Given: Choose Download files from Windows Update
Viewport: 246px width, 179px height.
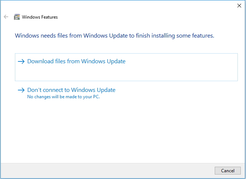Looking at the screenshot, I should click(126, 67).
